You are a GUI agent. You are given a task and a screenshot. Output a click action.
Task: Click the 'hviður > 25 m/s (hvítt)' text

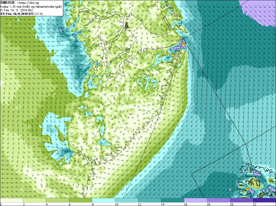15,7
